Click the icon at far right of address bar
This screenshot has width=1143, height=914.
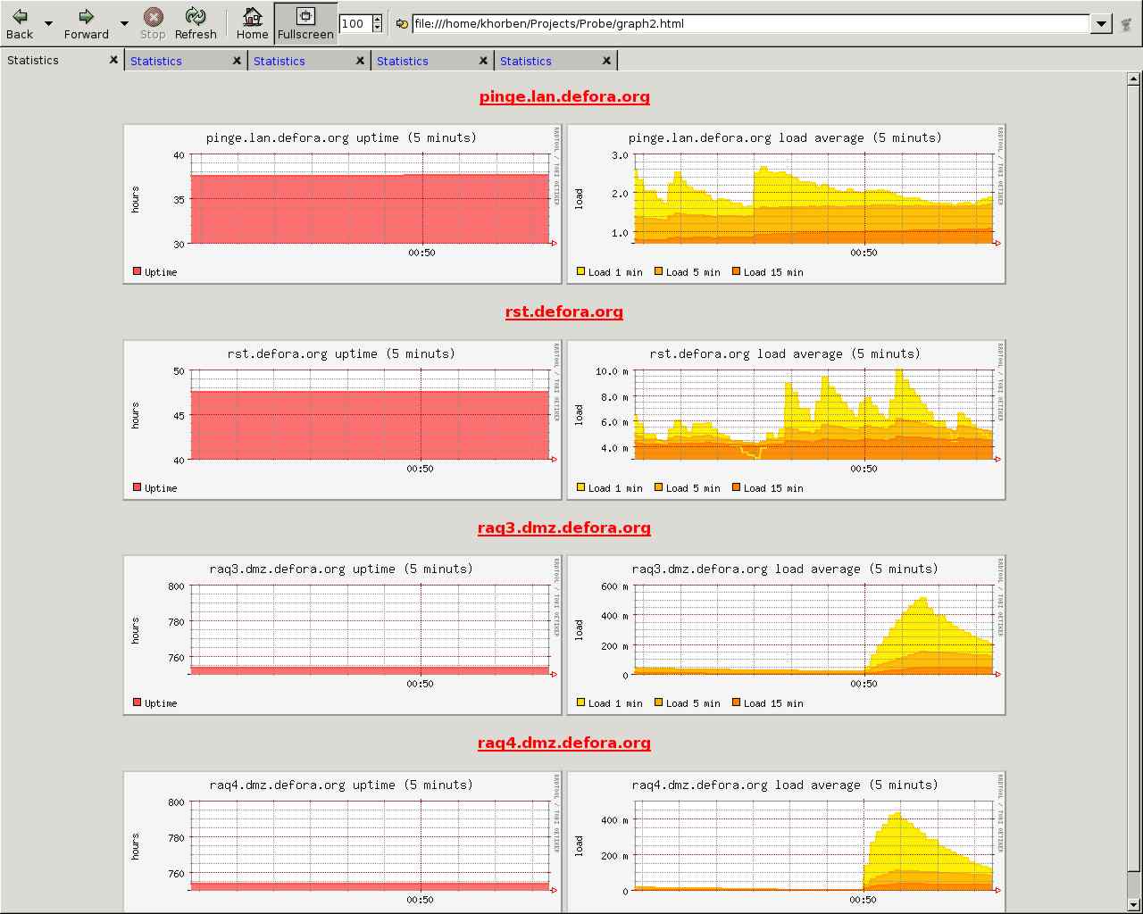[1127, 24]
